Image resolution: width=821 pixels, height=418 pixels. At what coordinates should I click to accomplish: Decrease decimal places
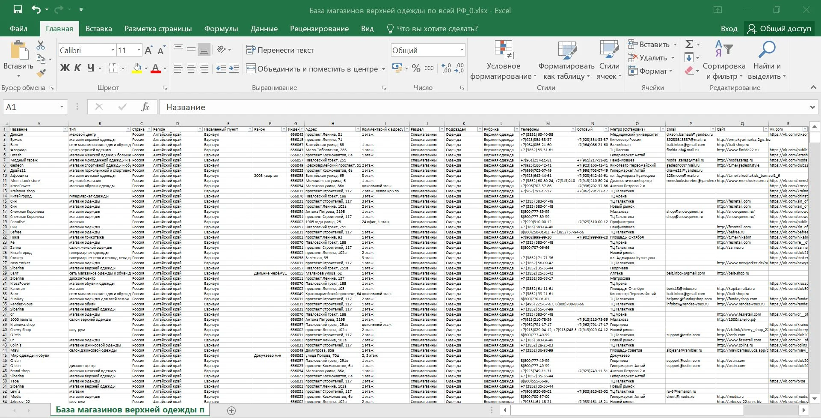point(459,68)
